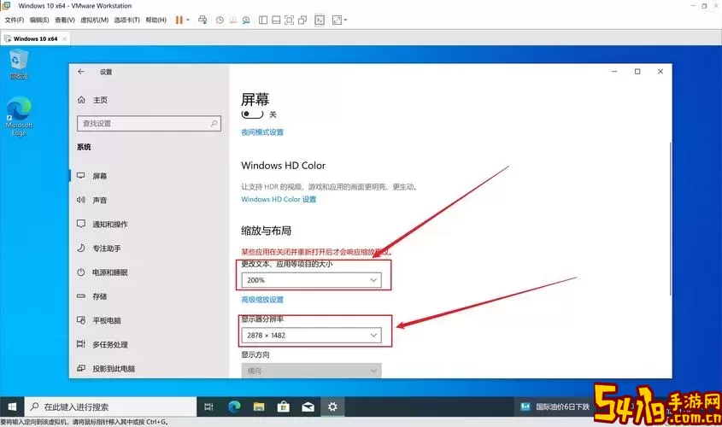
Task: Click the magnifier in the settings search
Action: (x=214, y=123)
